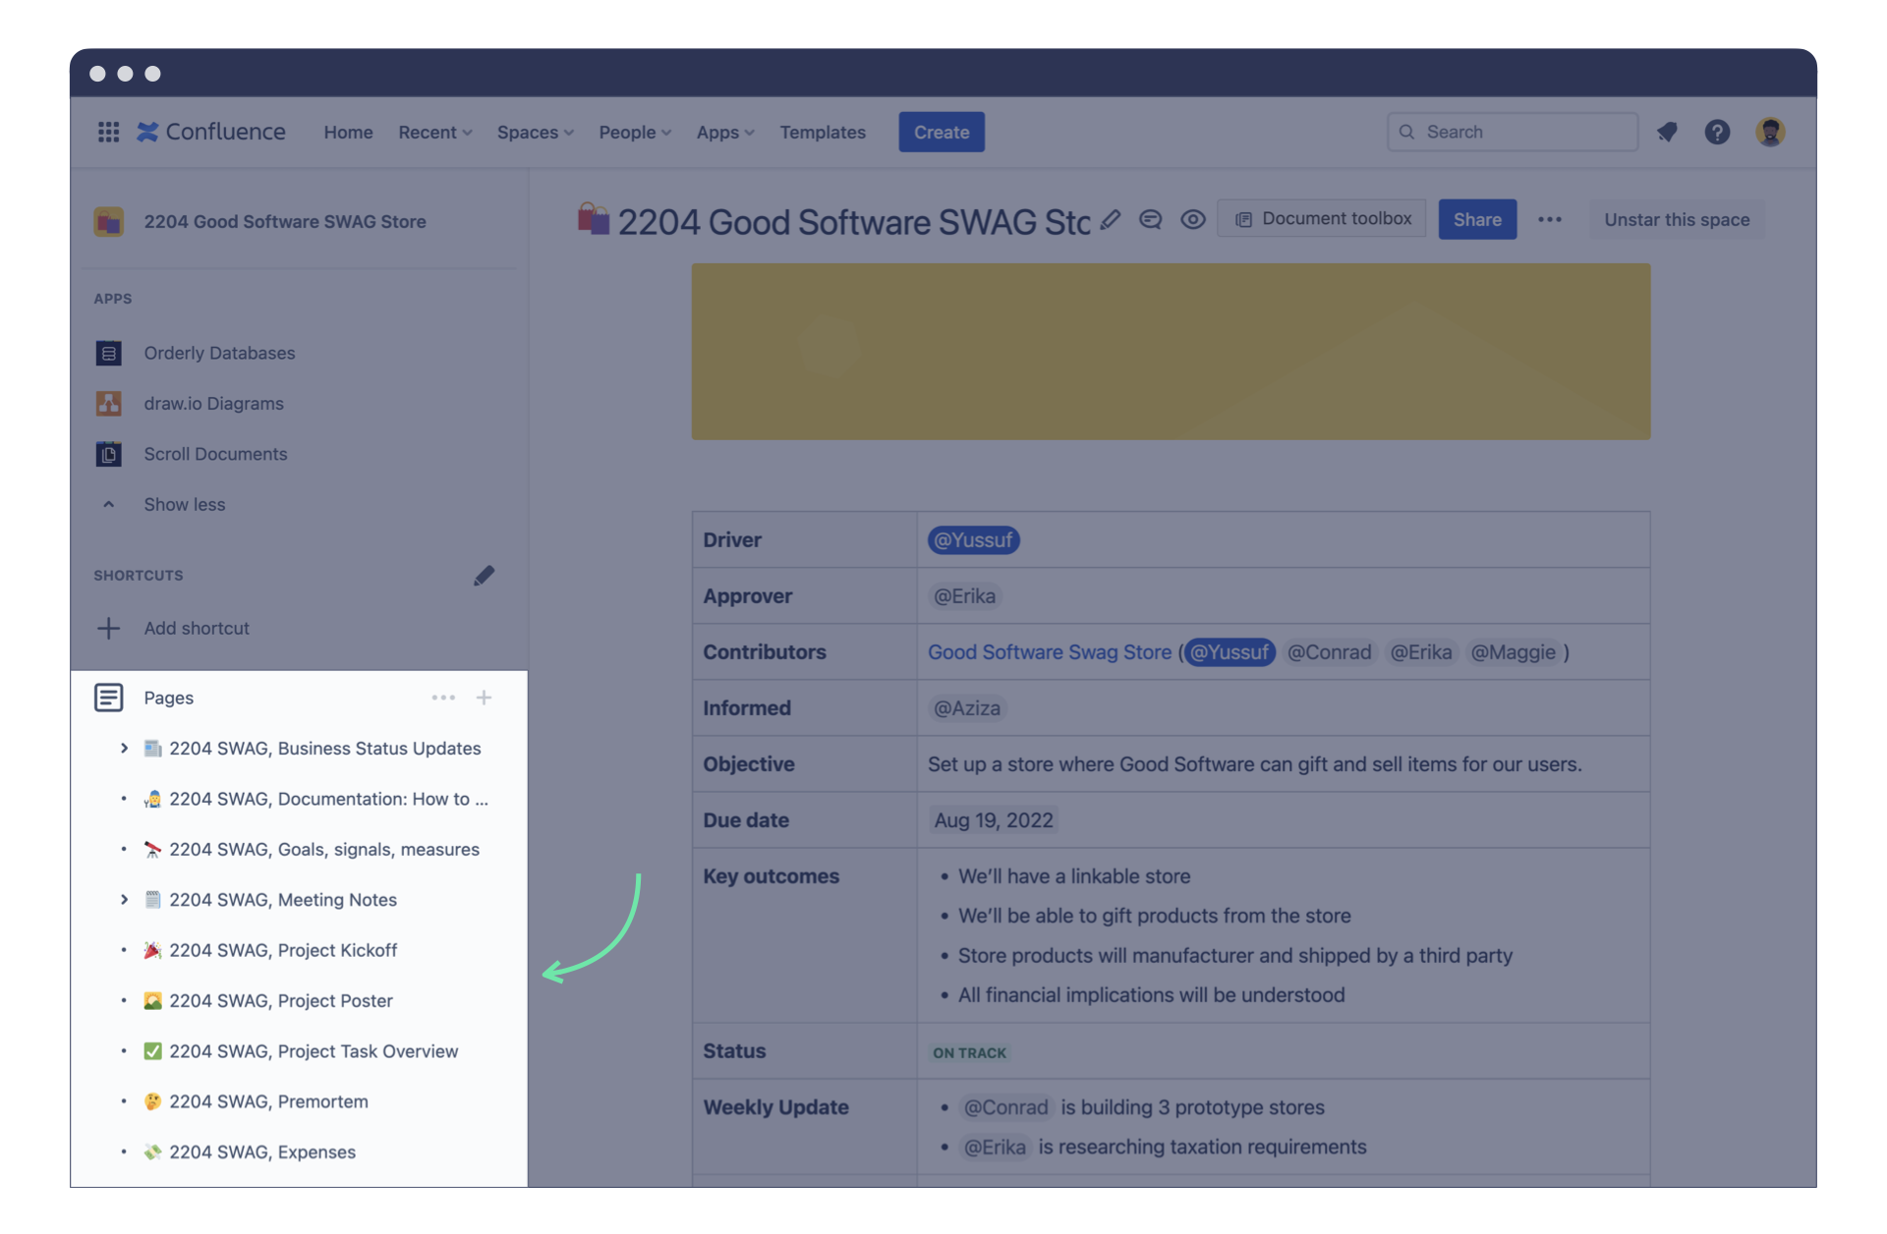The height and width of the screenshot is (1234, 1887).
Task: Open the Spaces dropdown menu
Action: pyautogui.click(x=535, y=132)
